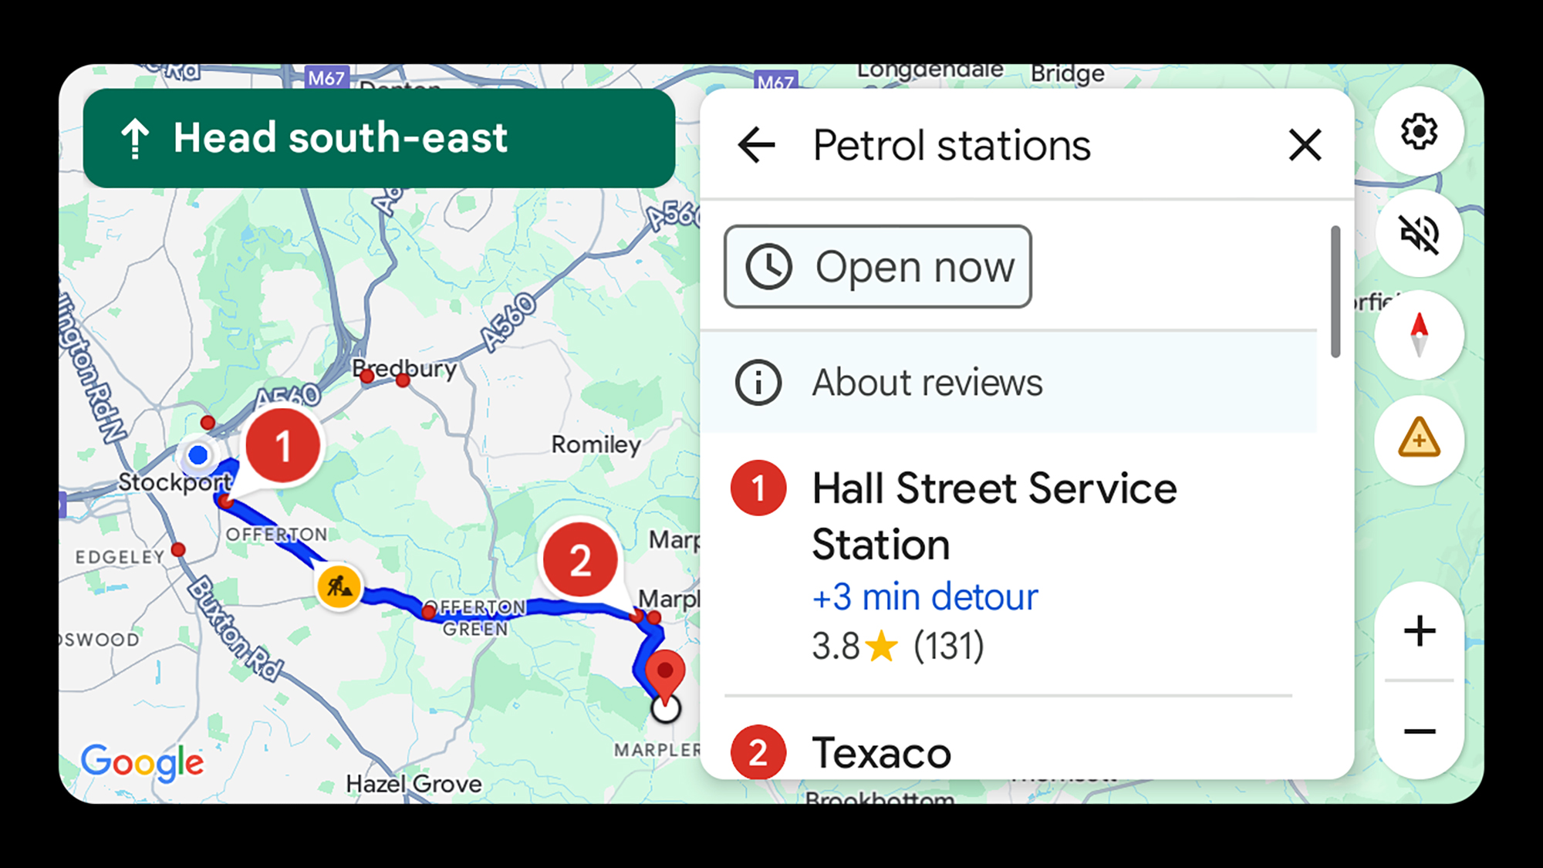
Task: Open the settings gear button
Action: [x=1418, y=132]
